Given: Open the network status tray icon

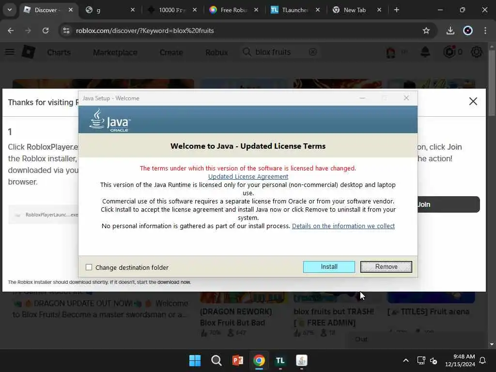Looking at the screenshot, I should pos(421,360).
